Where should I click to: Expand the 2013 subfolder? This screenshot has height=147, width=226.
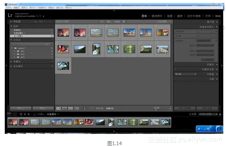[15, 57]
